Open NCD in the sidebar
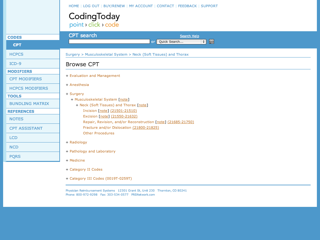 pos(33,147)
